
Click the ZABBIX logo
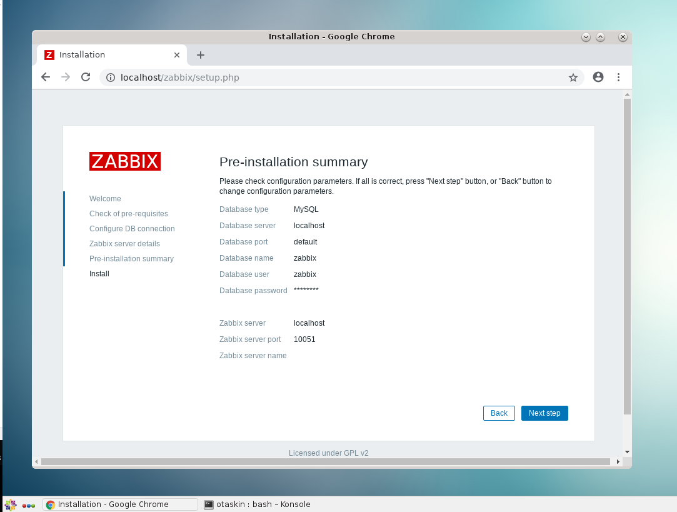coord(125,161)
